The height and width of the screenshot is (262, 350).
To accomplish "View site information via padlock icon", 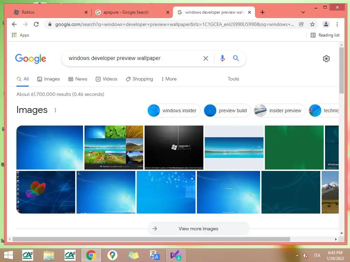I will (50, 24).
